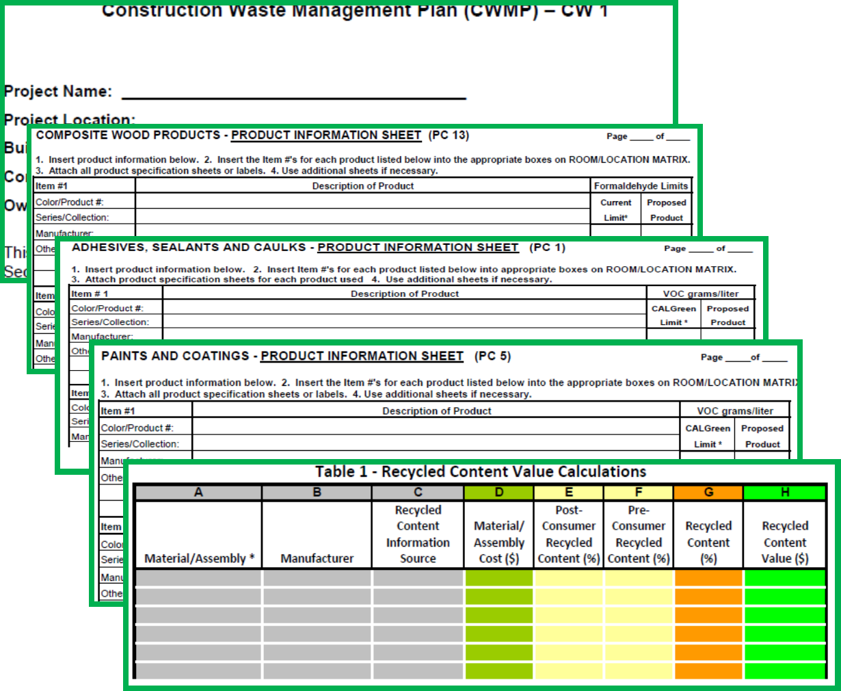Select column D green header in Table 1

[499, 493]
